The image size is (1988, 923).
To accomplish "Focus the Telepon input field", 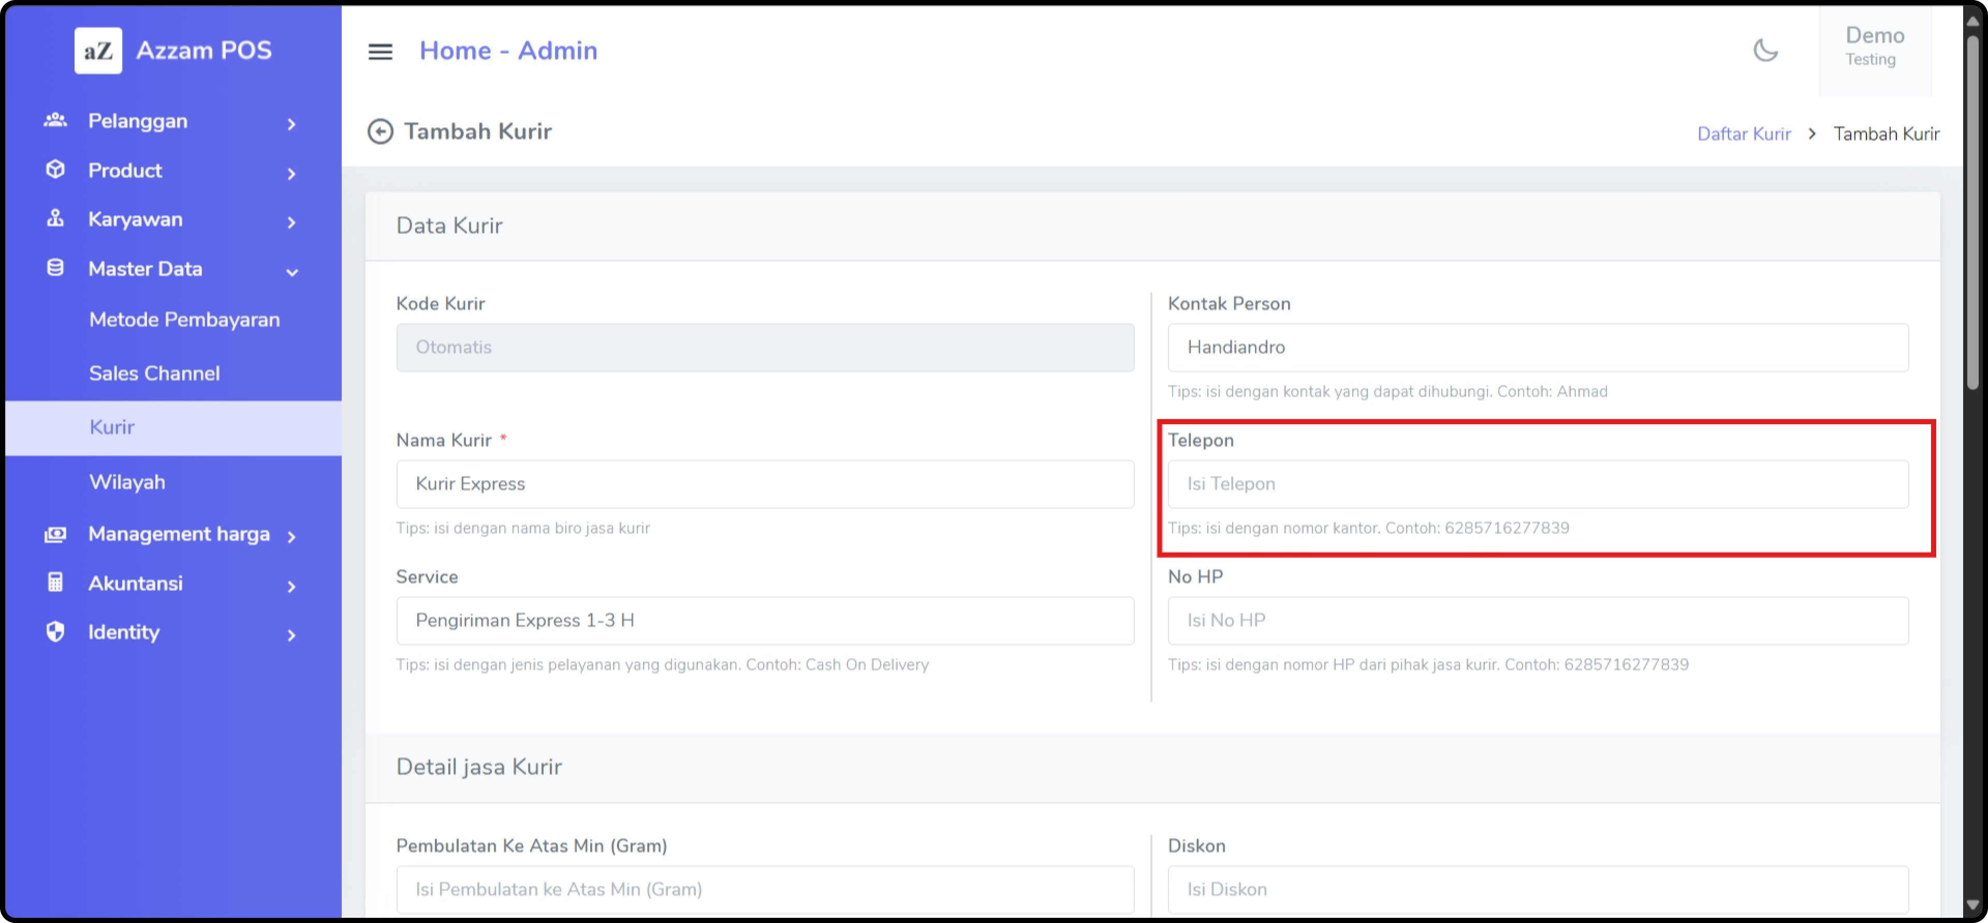I will point(1537,484).
